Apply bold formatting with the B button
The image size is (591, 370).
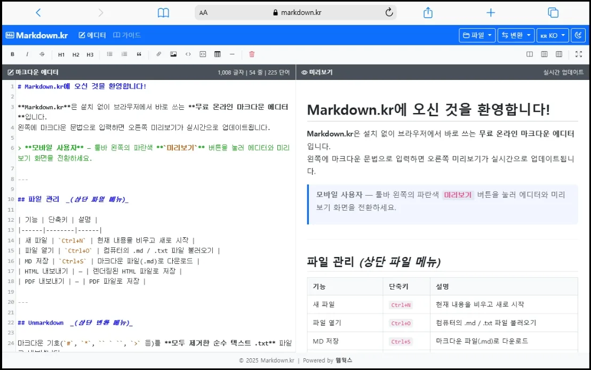pyautogui.click(x=12, y=54)
